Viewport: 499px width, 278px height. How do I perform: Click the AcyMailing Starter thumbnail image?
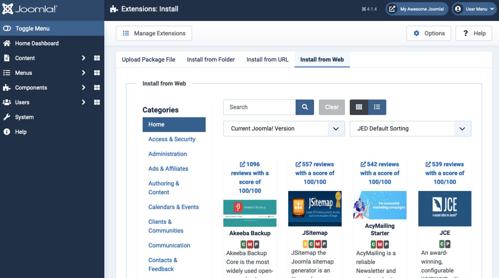[x=380, y=205]
